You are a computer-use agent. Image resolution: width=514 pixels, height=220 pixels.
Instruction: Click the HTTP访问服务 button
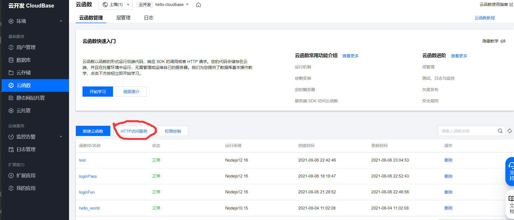(134, 131)
